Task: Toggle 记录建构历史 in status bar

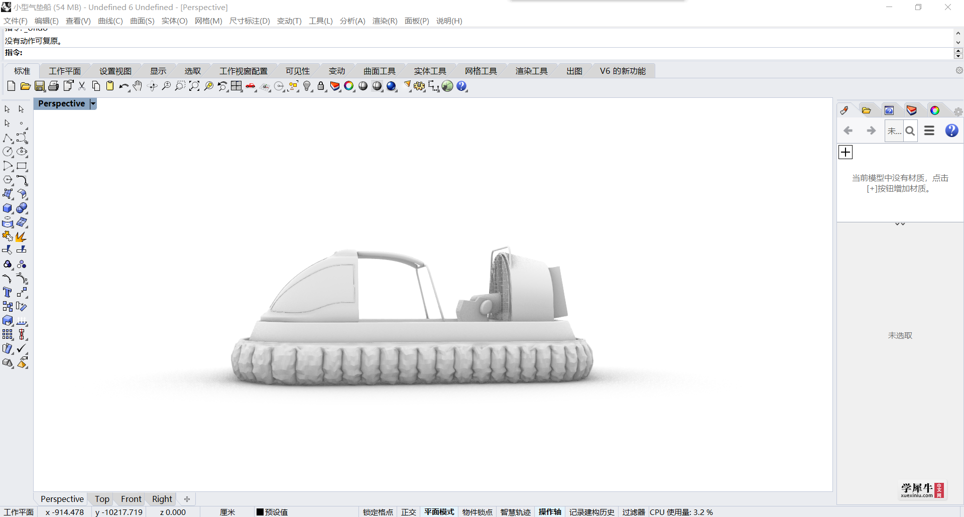Action: point(591,512)
